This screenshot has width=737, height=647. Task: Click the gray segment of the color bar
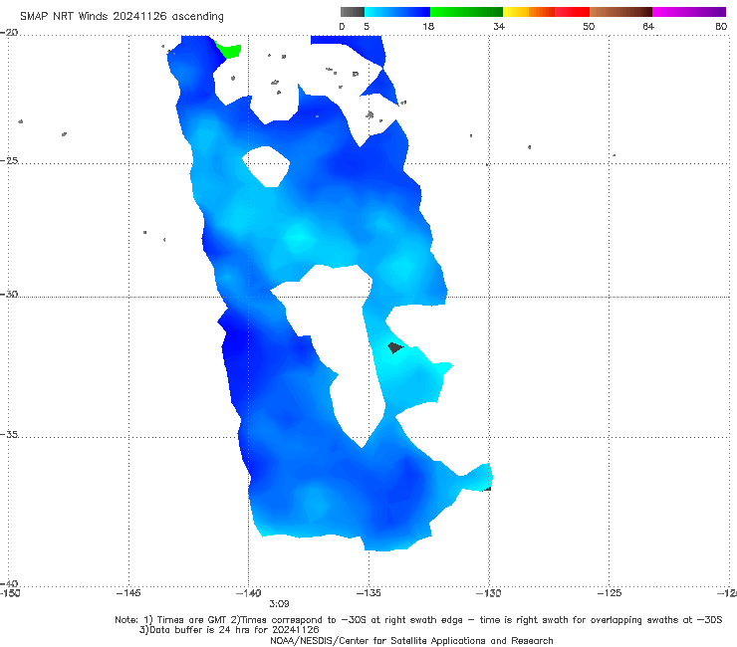(x=352, y=12)
